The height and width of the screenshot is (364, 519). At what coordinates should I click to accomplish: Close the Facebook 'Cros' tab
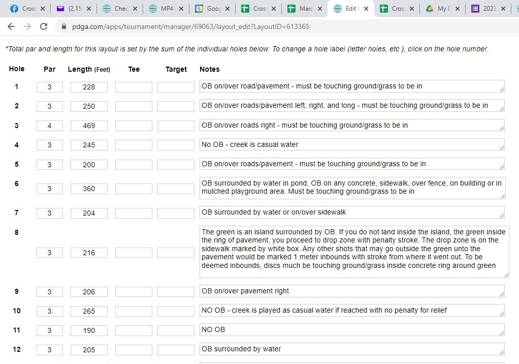[x=42, y=9]
